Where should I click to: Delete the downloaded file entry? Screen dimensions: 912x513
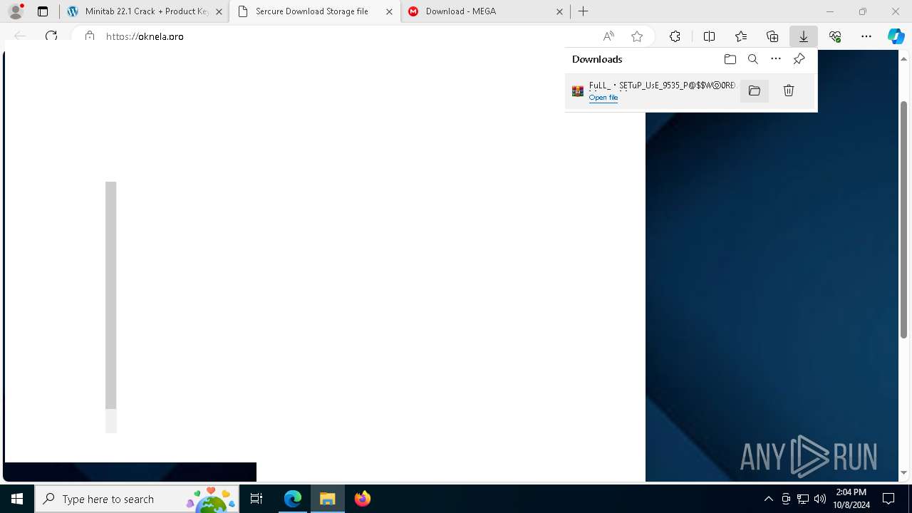pos(789,90)
